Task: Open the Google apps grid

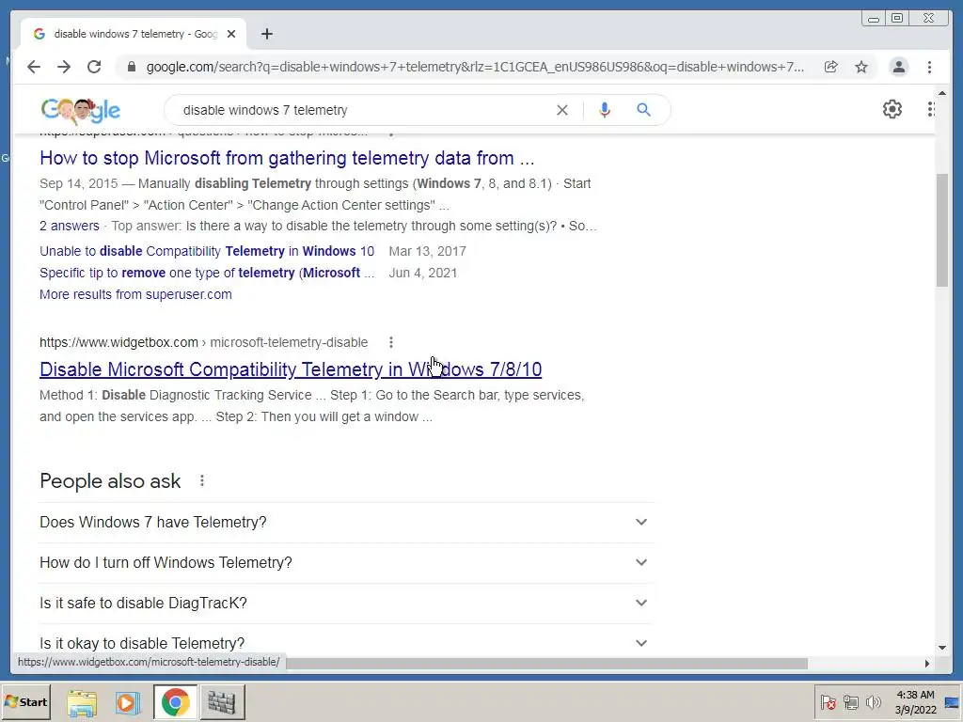Action: 931,109
